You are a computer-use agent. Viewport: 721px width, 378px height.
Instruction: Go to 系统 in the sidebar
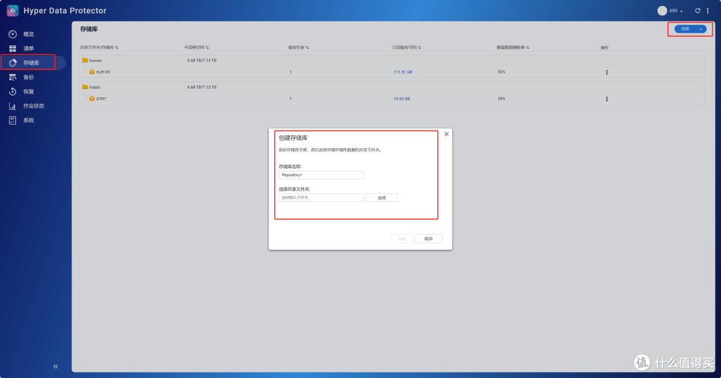pyautogui.click(x=29, y=121)
